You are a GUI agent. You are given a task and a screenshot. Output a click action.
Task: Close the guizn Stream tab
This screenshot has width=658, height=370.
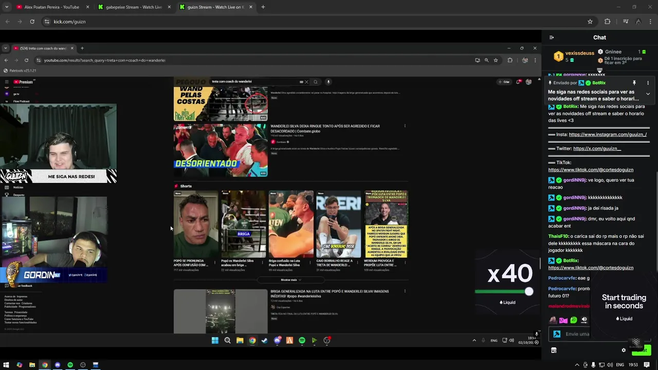coord(251,7)
